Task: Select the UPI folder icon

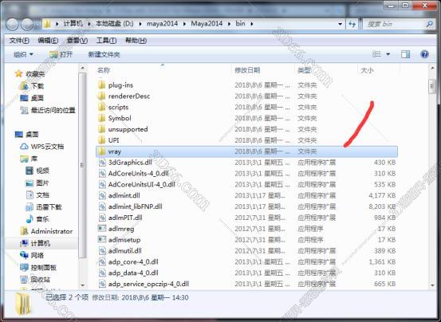Action: pyautogui.click(x=101, y=140)
